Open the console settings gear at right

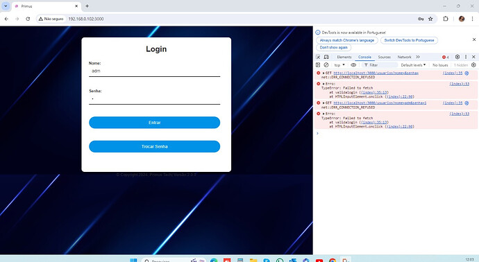pyautogui.click(x=473, y=65)
